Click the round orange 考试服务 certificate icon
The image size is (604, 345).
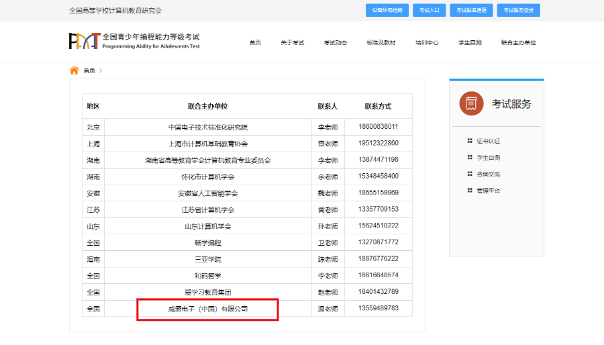point(471,103)
